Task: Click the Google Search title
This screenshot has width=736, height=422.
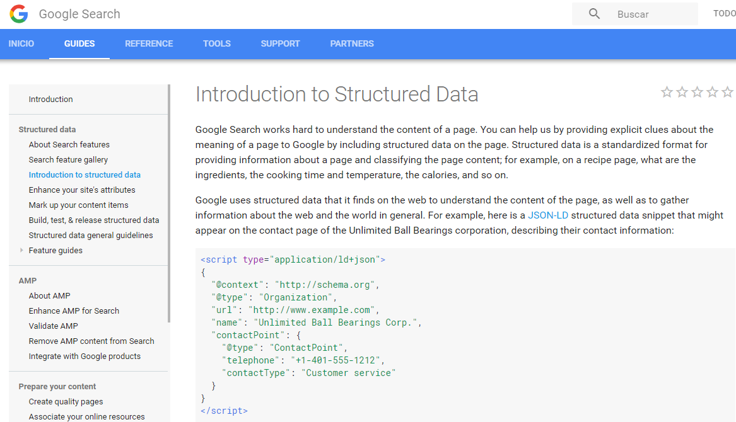Action: point(79,14)
